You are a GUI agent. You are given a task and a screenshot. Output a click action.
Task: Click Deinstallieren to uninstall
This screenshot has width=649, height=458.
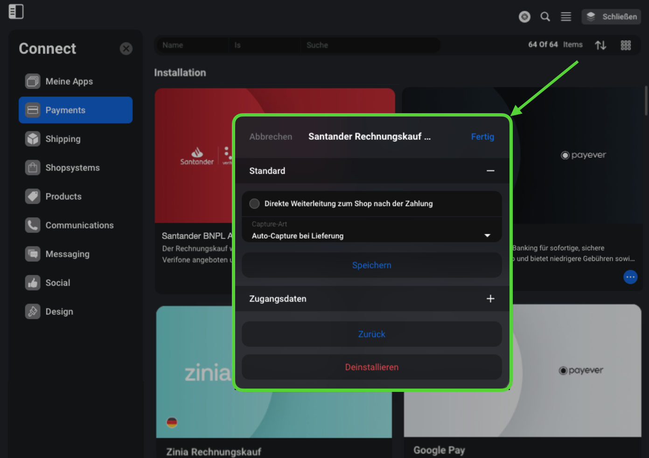372,367
